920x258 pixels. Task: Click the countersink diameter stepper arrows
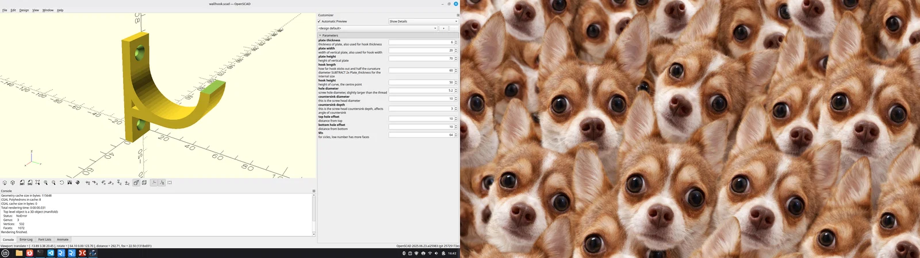[x=456, y=99]
